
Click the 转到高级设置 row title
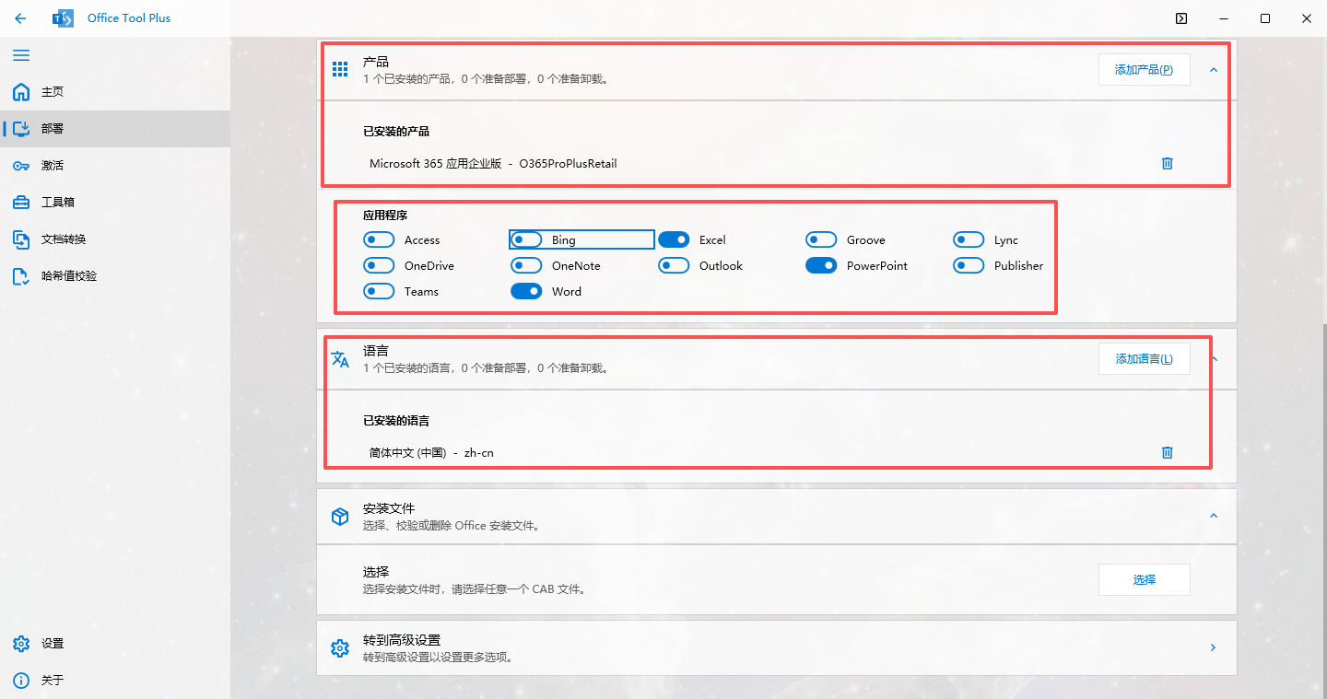pyautogui.click(x=402, y=640)
